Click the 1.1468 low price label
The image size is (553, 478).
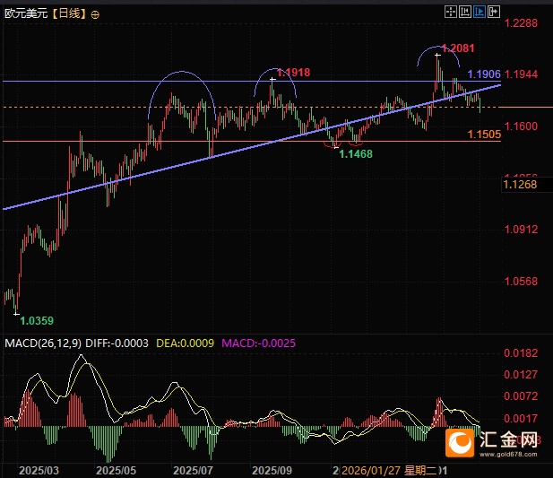click(x=356, y=154)
